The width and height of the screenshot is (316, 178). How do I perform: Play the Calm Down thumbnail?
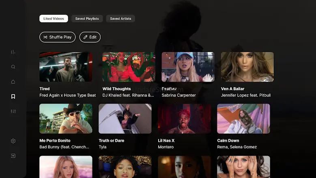pyautogui.click(x=244, y=119)
